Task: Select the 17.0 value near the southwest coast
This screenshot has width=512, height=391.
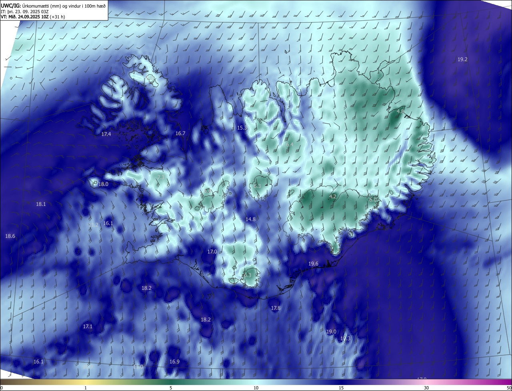Action: [212, 251]
